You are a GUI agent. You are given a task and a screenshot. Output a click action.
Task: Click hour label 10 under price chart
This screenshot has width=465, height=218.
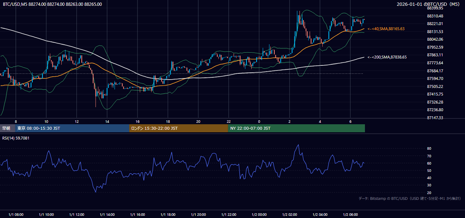[46, 121]
